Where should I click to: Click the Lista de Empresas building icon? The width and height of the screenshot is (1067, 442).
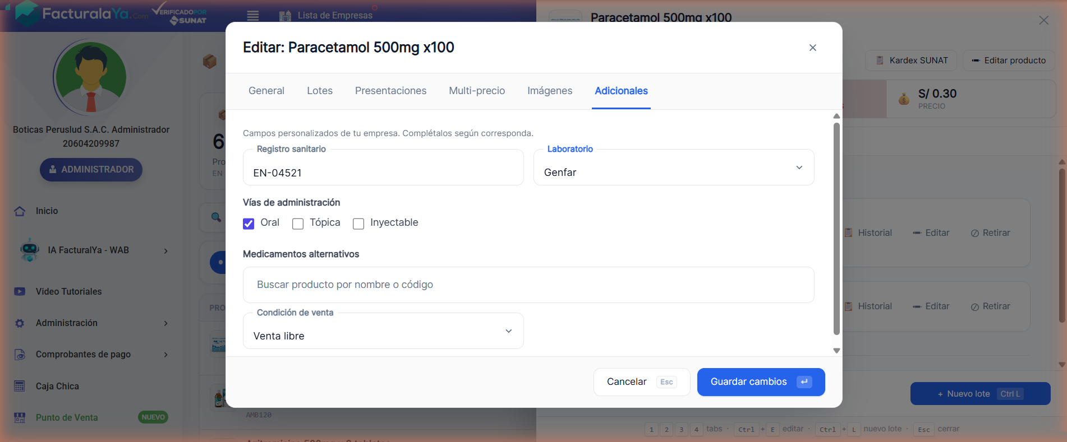[285, 16]
